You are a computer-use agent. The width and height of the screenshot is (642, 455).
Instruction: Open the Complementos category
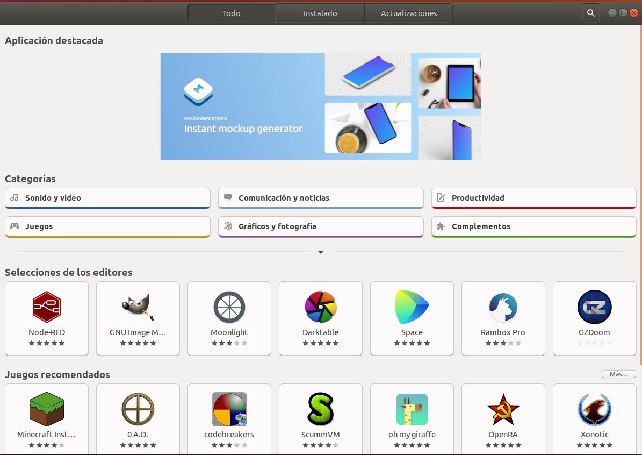(534, 226)
